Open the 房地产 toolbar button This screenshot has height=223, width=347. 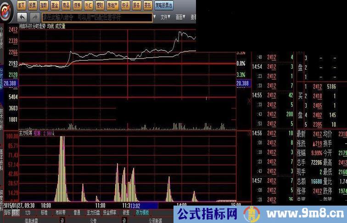[112, 5]
